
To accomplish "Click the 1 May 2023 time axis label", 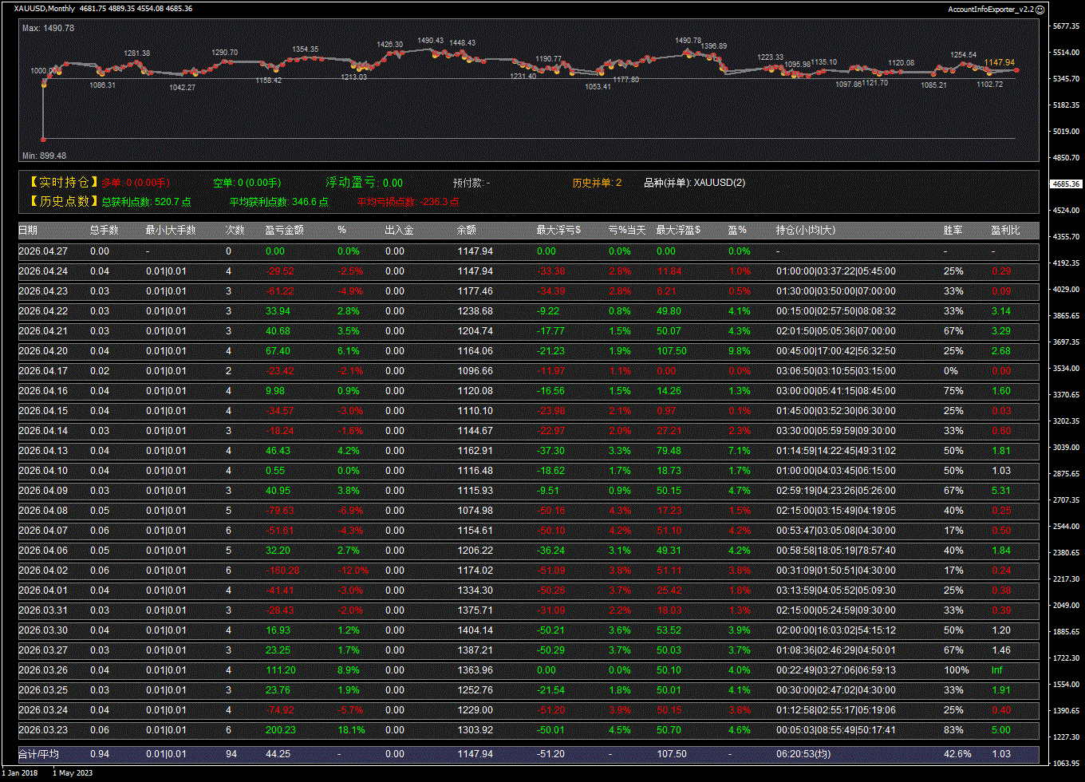I will pos(74,772).
